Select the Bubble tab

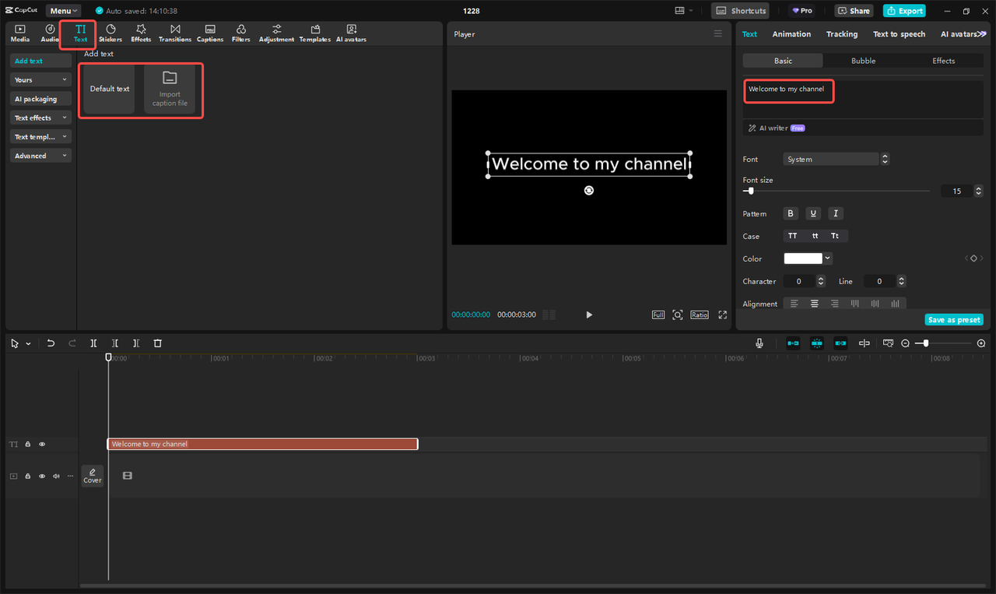(863, 61)
